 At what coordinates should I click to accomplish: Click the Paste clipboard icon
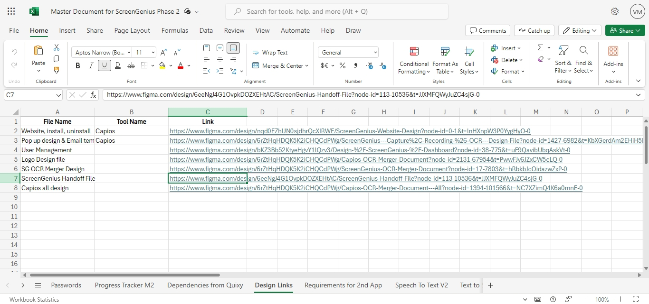pyautogui.click(x=38, y=51)
